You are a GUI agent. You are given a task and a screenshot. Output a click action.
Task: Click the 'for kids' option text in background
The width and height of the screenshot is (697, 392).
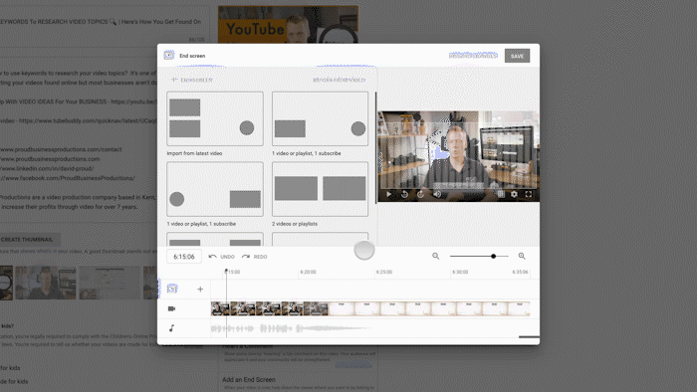coord(10,368)
